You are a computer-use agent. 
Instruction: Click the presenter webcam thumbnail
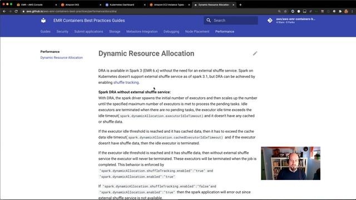290,163
